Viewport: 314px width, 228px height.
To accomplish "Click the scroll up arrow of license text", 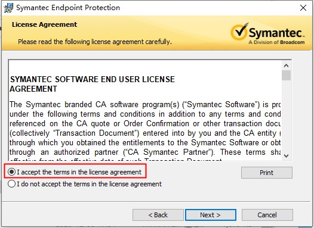I will pyautogui.click(x=286, y=65).
